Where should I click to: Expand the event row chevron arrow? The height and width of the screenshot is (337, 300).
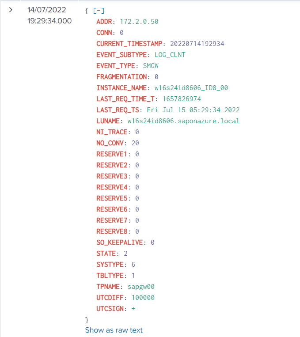11,10
